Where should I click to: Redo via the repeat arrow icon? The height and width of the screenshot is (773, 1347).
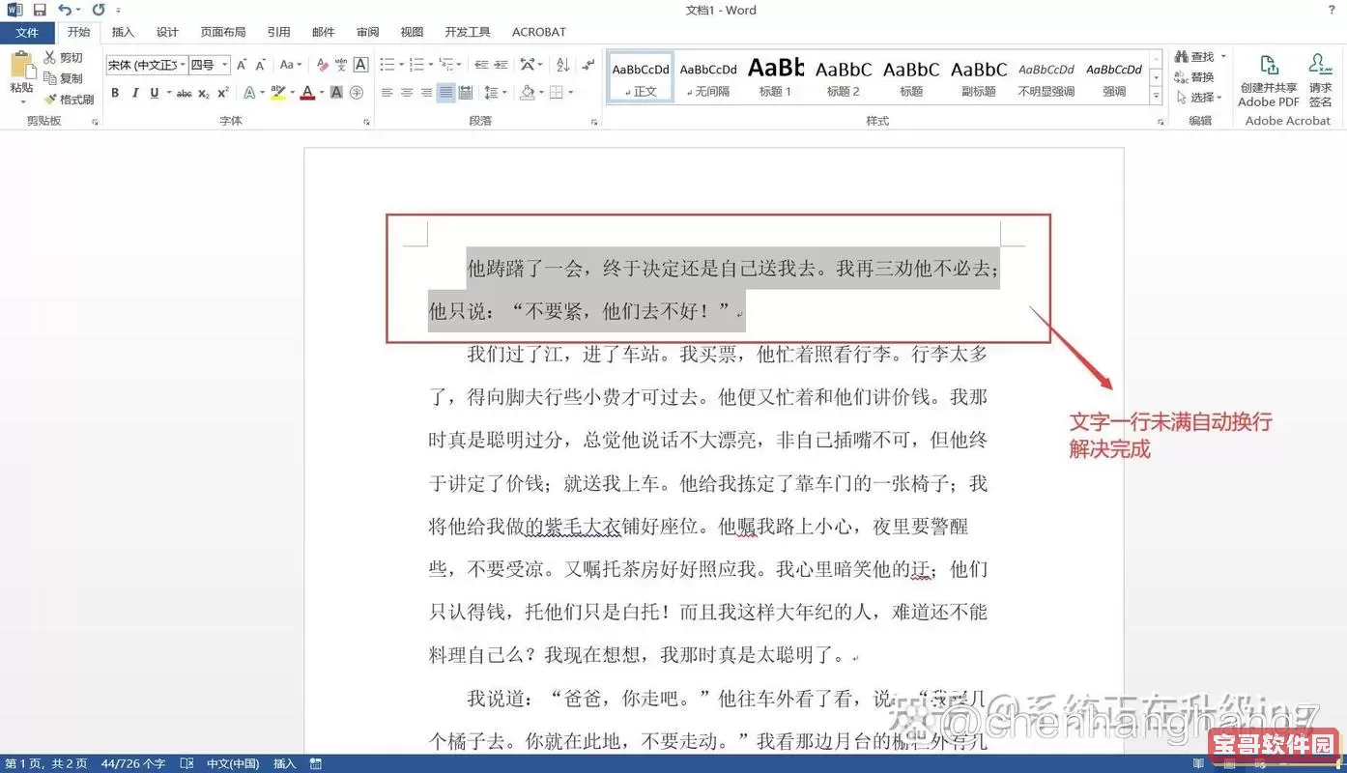tap(98, 10)
